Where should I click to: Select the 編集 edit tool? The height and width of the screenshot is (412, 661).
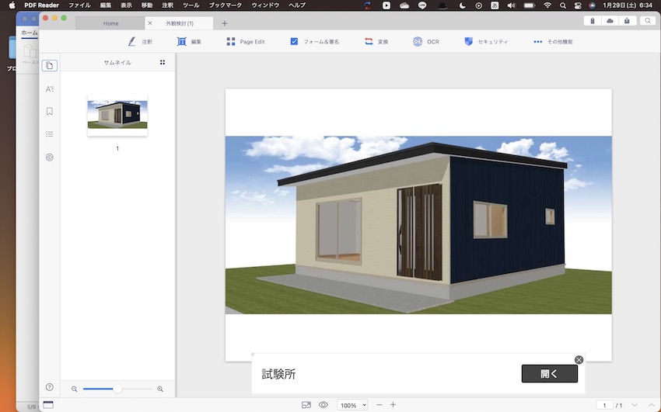pos(189,41)
